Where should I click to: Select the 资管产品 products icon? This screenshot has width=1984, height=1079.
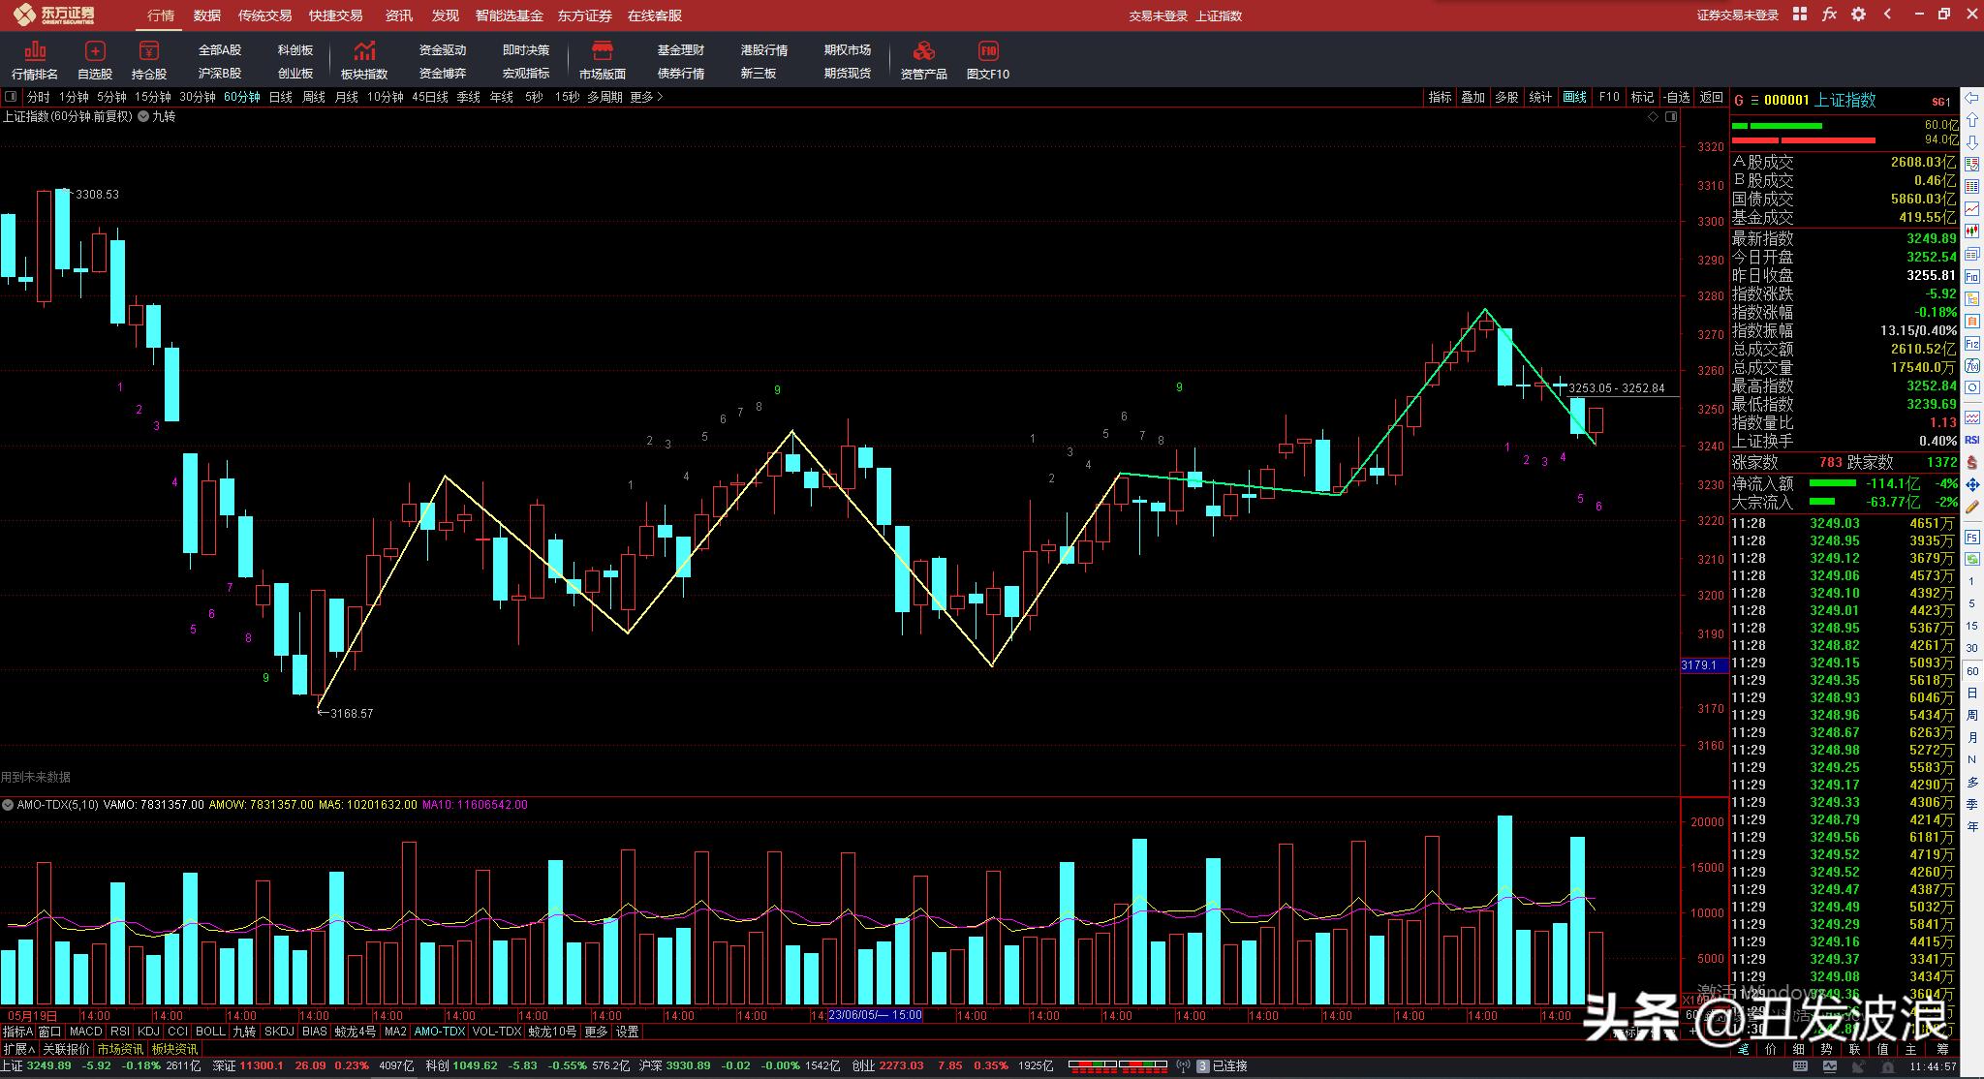coord(923,59)
